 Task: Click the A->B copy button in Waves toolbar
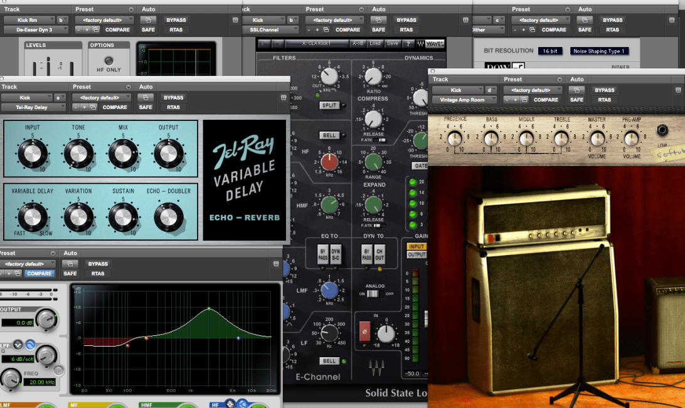point(358,44)
